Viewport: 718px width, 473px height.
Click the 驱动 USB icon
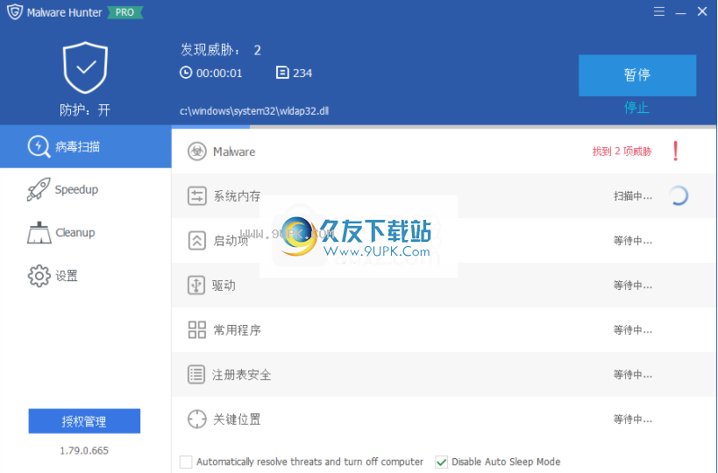(x=196, y=285)
